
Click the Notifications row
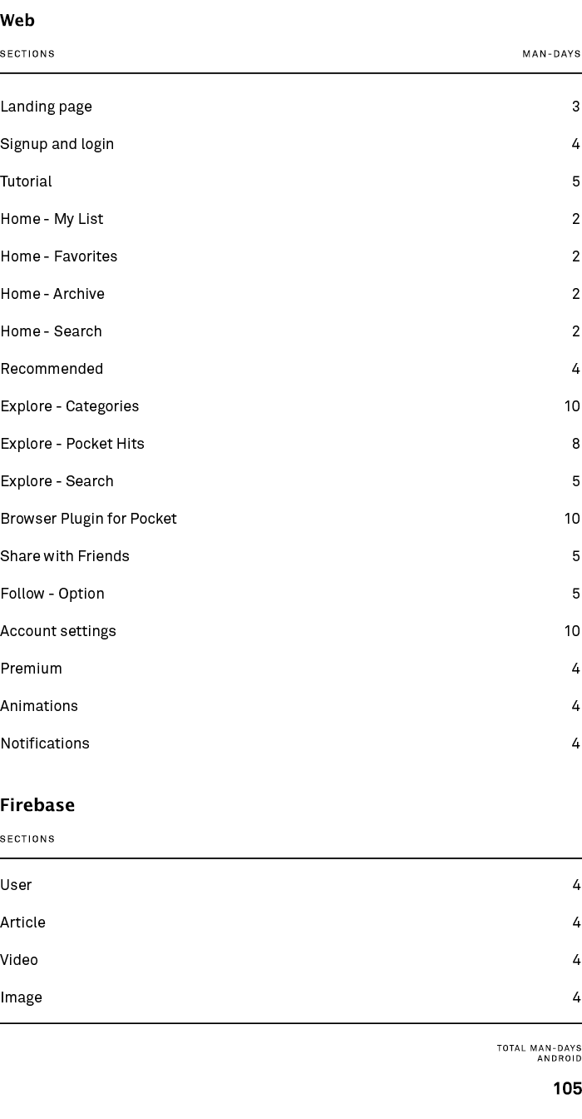click(291, 744)
